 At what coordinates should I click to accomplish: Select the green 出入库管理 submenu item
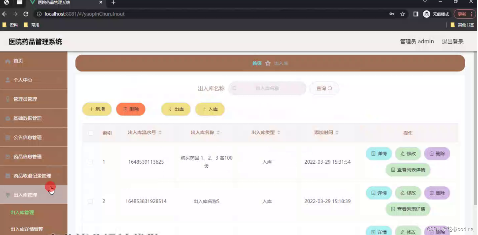22,212
